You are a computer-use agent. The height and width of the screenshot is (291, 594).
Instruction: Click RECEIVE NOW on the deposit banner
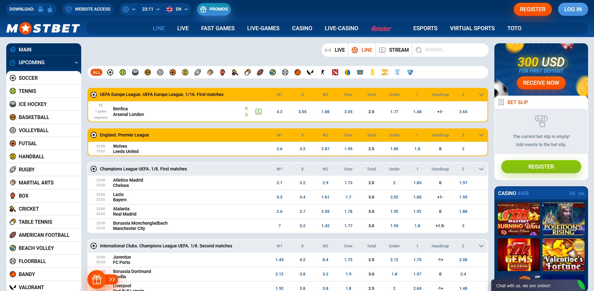541,83
